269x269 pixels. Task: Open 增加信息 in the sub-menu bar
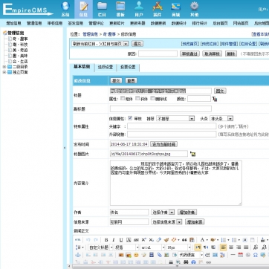coord(13,23)
